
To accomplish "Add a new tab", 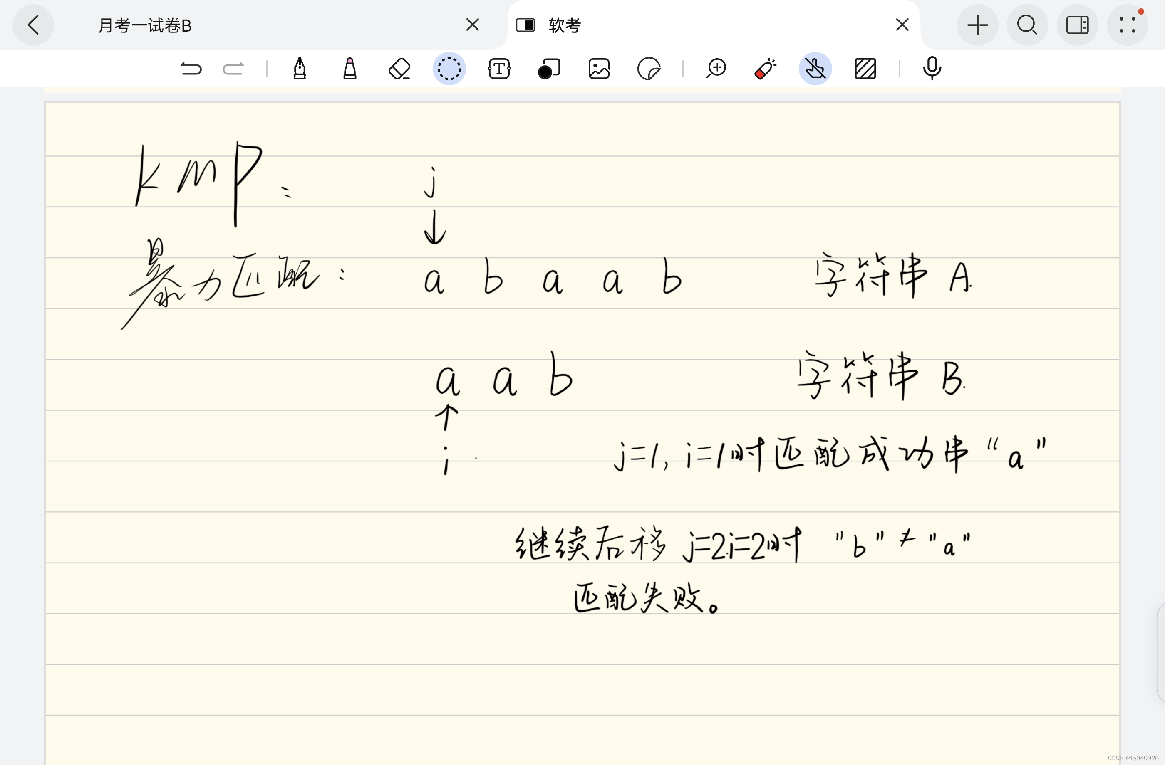I will coord(977,25).
